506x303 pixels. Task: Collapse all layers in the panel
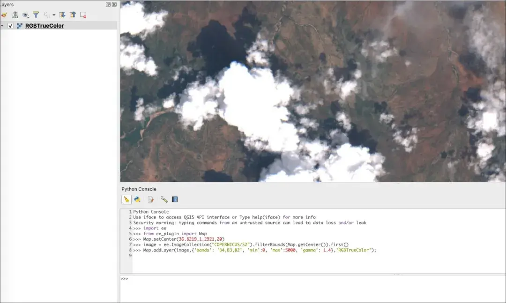(x=72, y=15)
